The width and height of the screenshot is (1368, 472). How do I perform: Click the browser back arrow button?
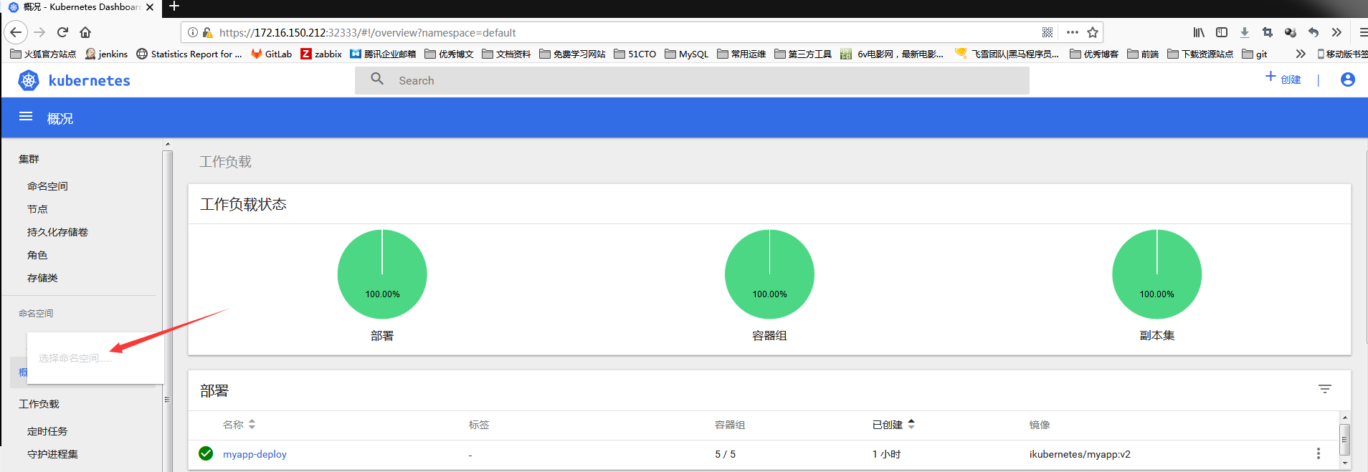click(16, 32)
